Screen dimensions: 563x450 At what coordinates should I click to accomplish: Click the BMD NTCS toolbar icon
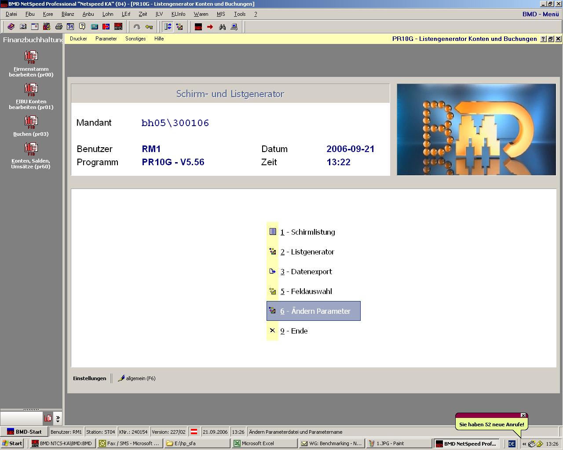118,27
